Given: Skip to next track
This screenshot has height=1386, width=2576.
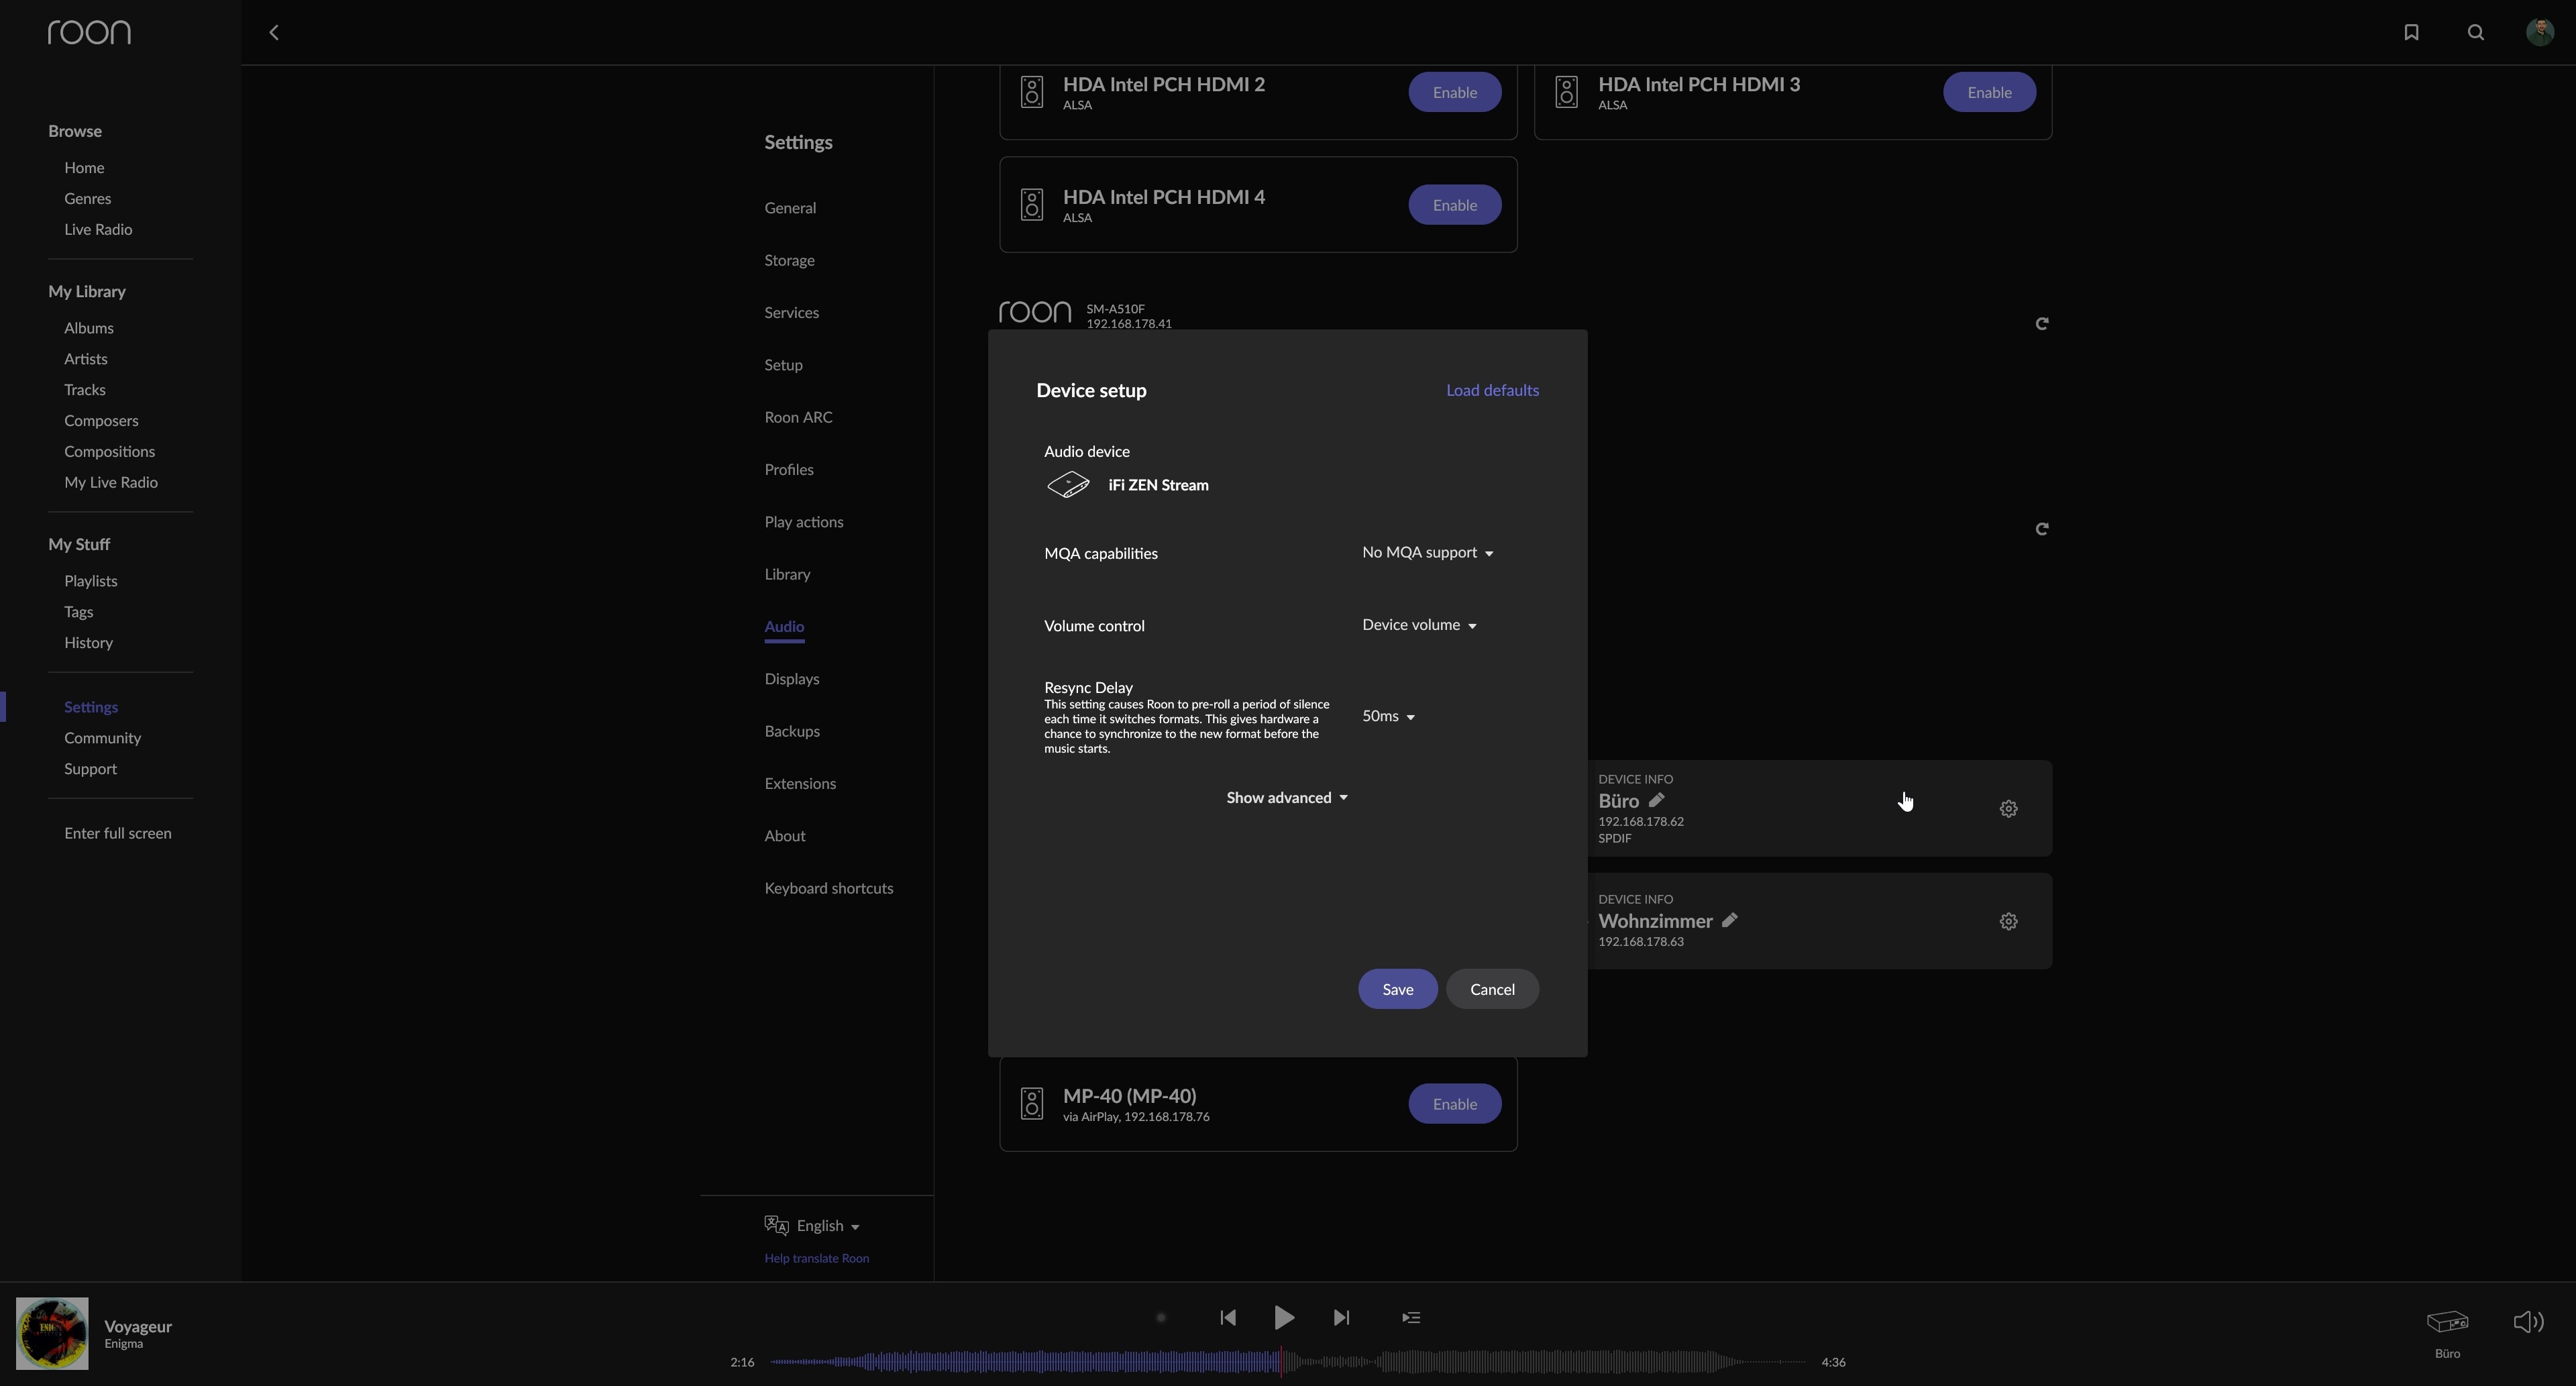Looking at the screenshot, I should point(1342,1318).
